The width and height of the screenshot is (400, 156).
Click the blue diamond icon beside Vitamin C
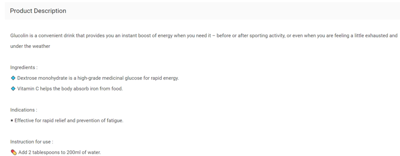13,89
